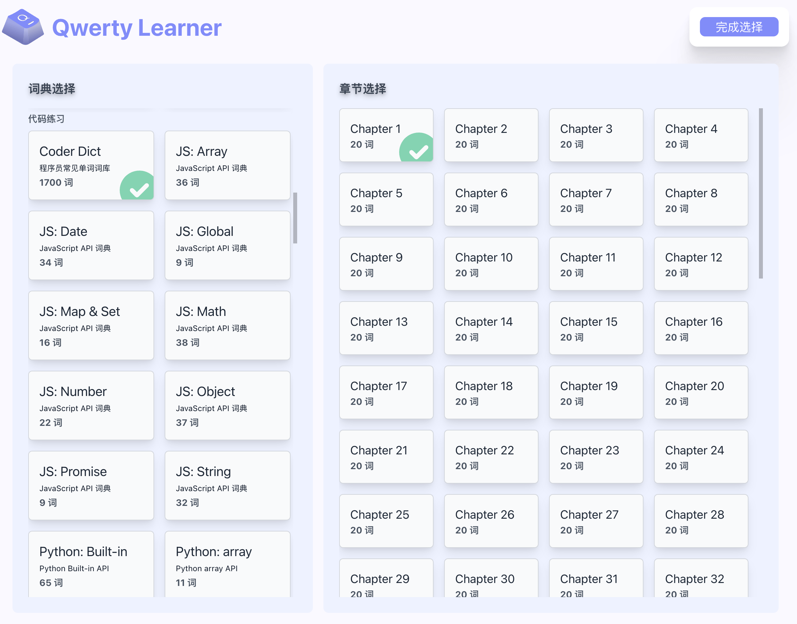797x624 pixels.
Task: Open the Qwerty Learner title link
Action: coord(137,28)
